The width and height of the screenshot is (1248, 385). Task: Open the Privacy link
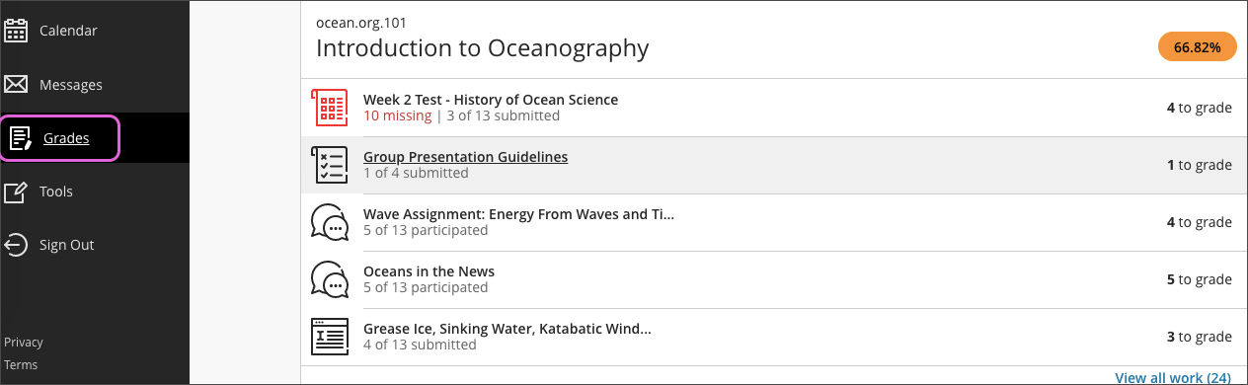click(24, 343)
